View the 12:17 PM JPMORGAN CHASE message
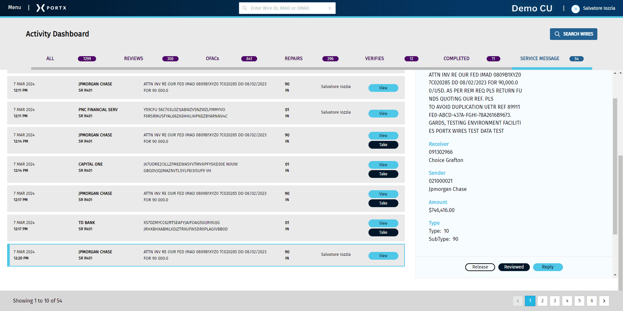623x311 pixels. tap(383, 194)
